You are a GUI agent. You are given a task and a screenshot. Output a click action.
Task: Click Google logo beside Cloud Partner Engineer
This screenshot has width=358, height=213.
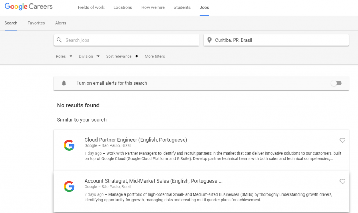pos(69,145)
